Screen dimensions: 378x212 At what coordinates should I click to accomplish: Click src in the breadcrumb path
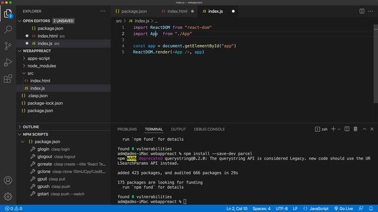click(x=119, y=21)
